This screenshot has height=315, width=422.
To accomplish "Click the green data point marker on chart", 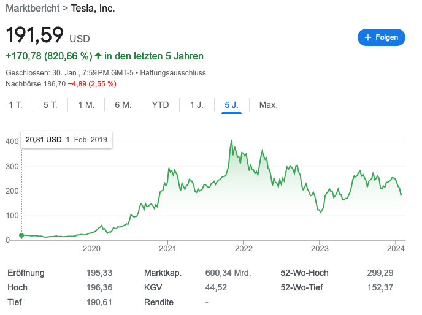I will [x=21, y=235].
